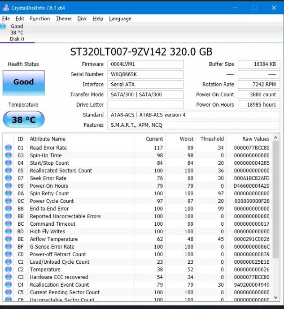Click the empty Drive Letter field
This screenshot has height=309, width=284.
point(145,105)
